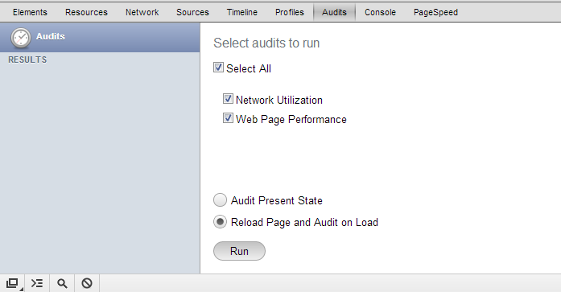Open the Sources tab
This screenshot has height=292, width=561.
coord(192,12)
